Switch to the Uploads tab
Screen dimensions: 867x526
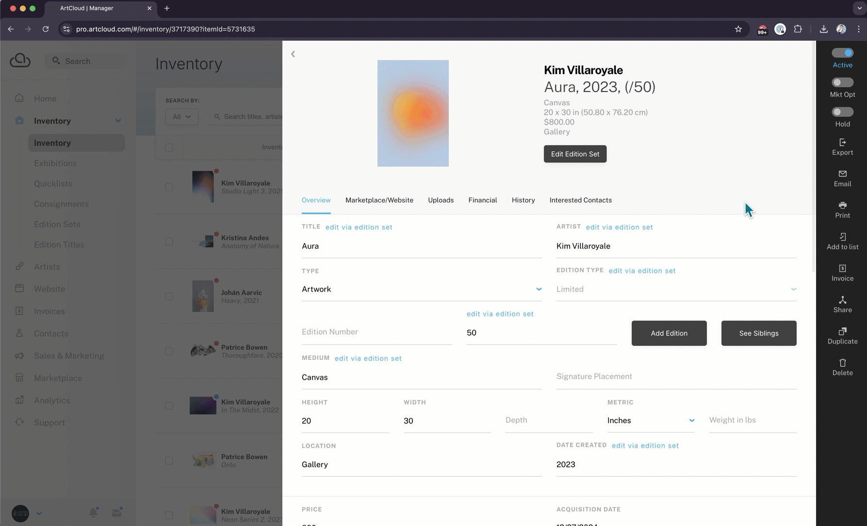pos(441,200)
